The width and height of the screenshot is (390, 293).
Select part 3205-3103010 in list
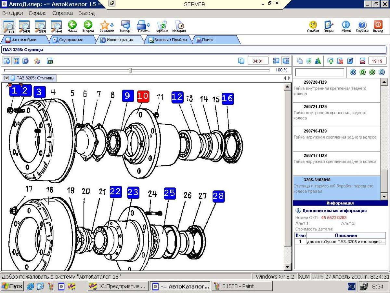click(336, 188)
